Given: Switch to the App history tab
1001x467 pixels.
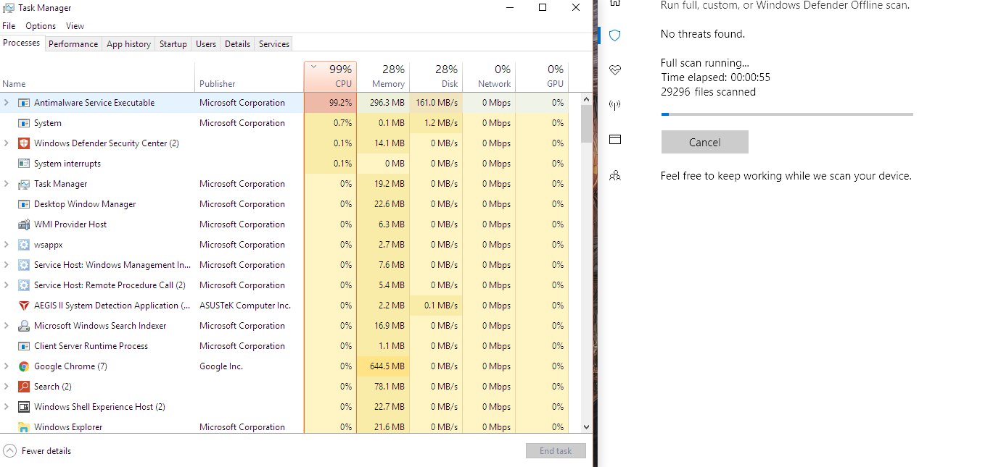Looking at the screenshot, I should (x=128, y=44).
